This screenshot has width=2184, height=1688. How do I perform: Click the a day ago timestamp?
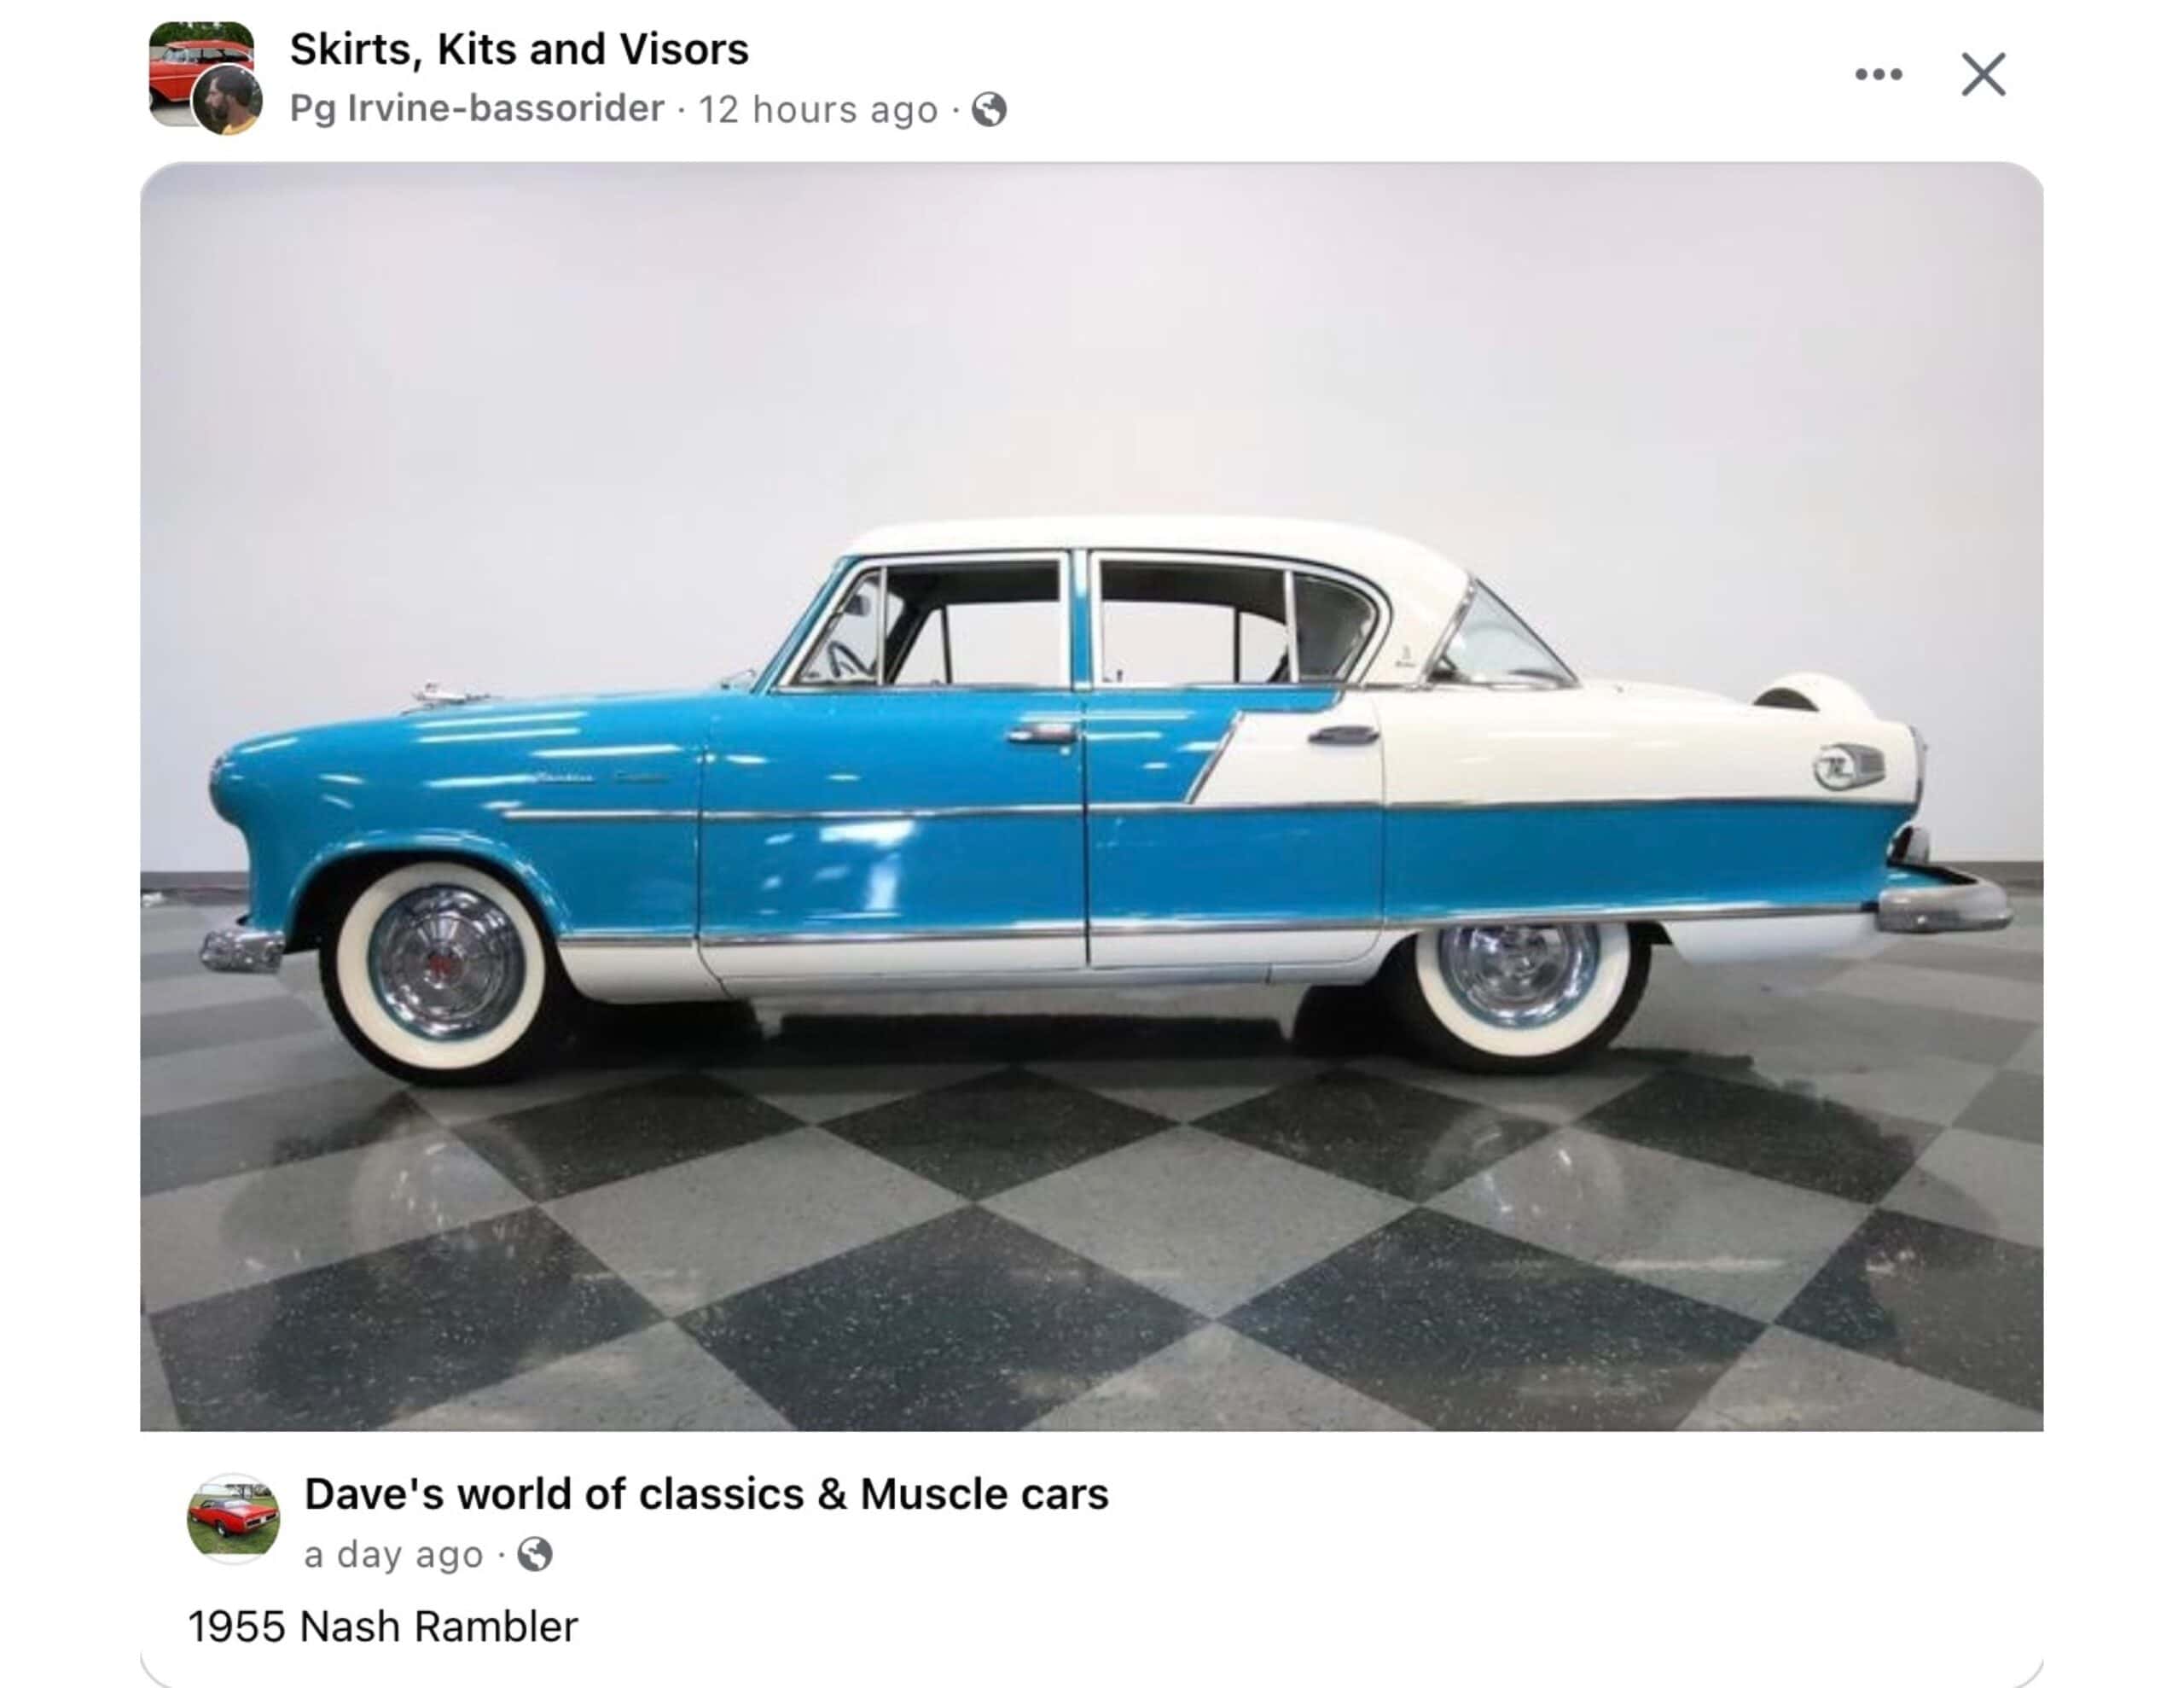394,1554
